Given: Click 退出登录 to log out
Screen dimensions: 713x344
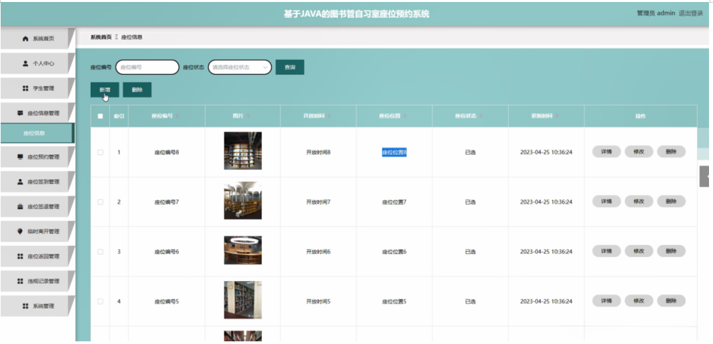Looking at the screenshot, I should click(691, 13).
